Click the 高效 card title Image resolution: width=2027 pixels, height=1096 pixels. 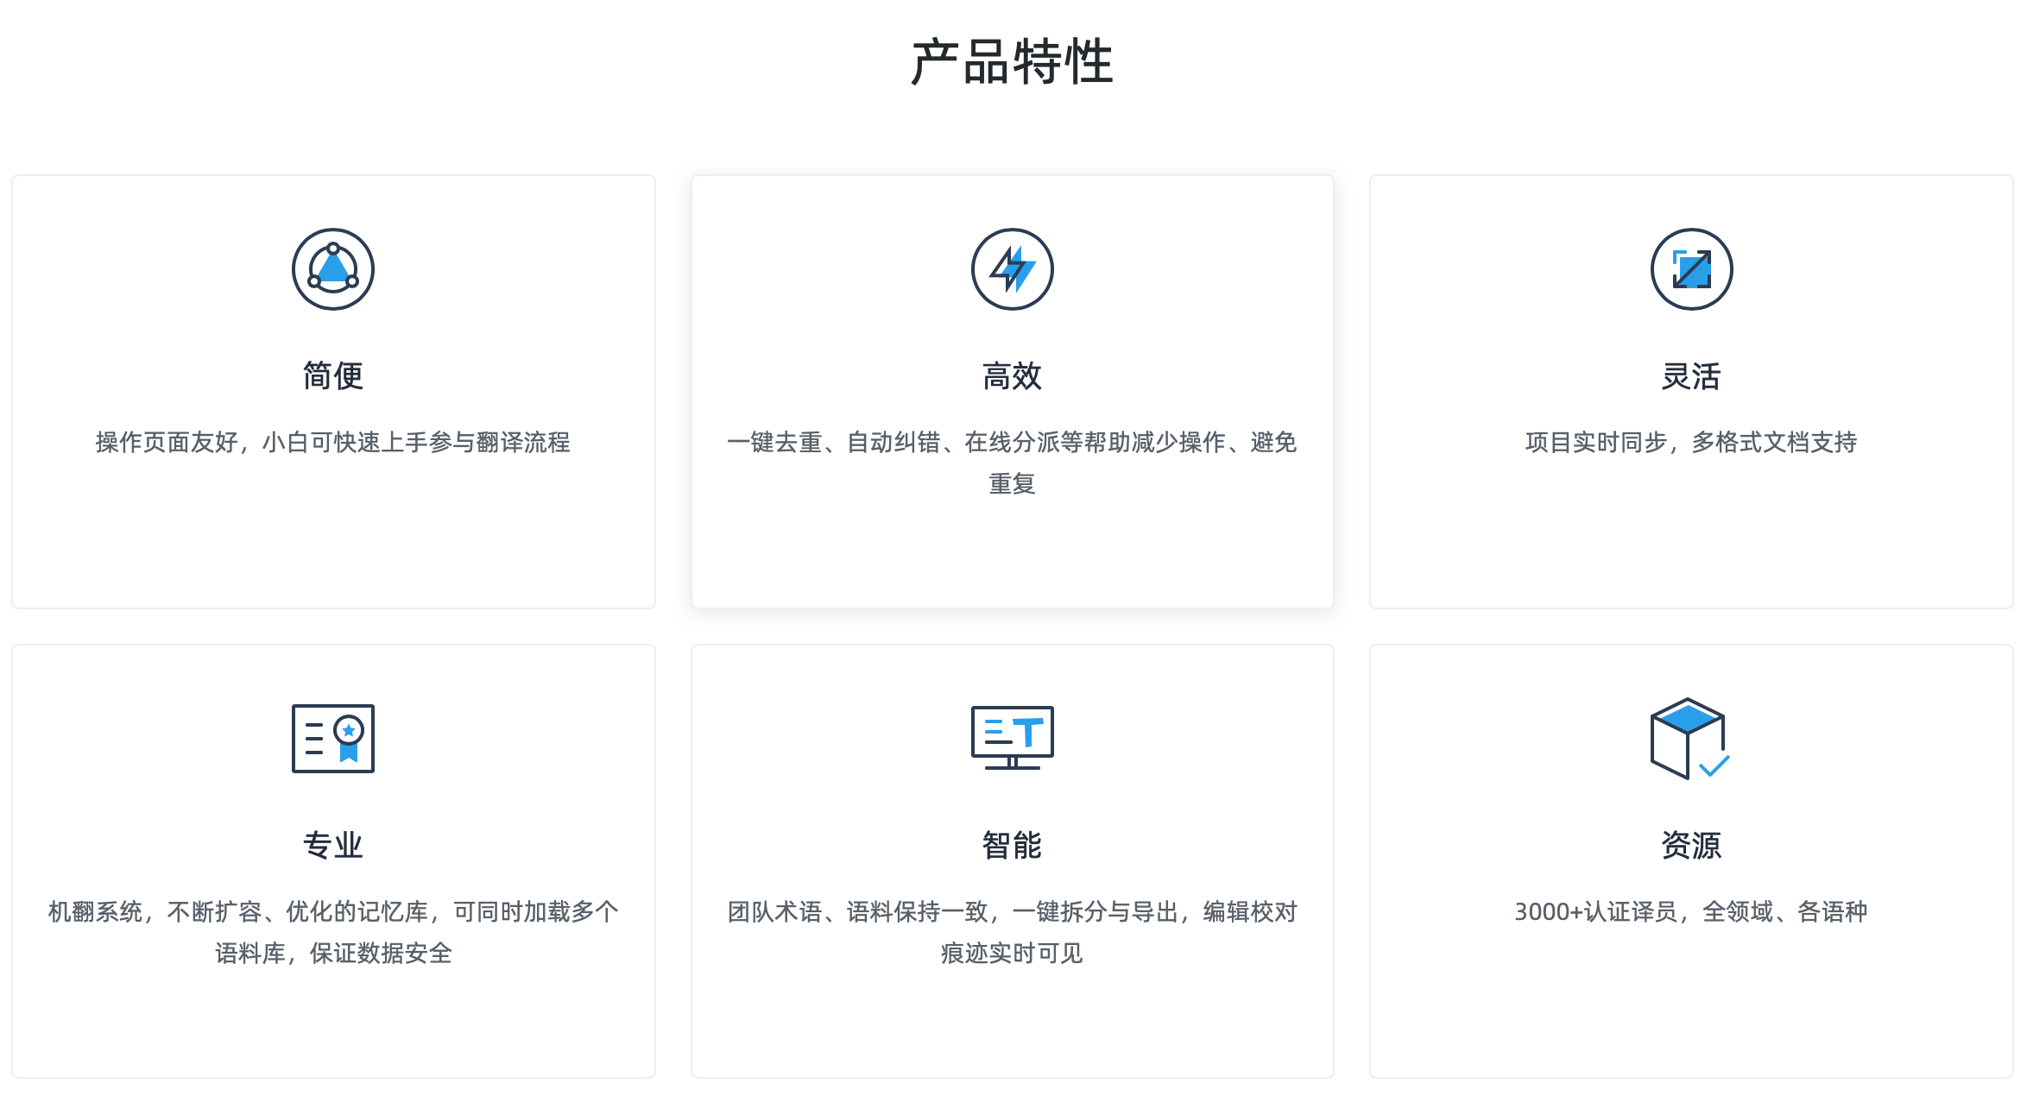[x=1013, y=376]
